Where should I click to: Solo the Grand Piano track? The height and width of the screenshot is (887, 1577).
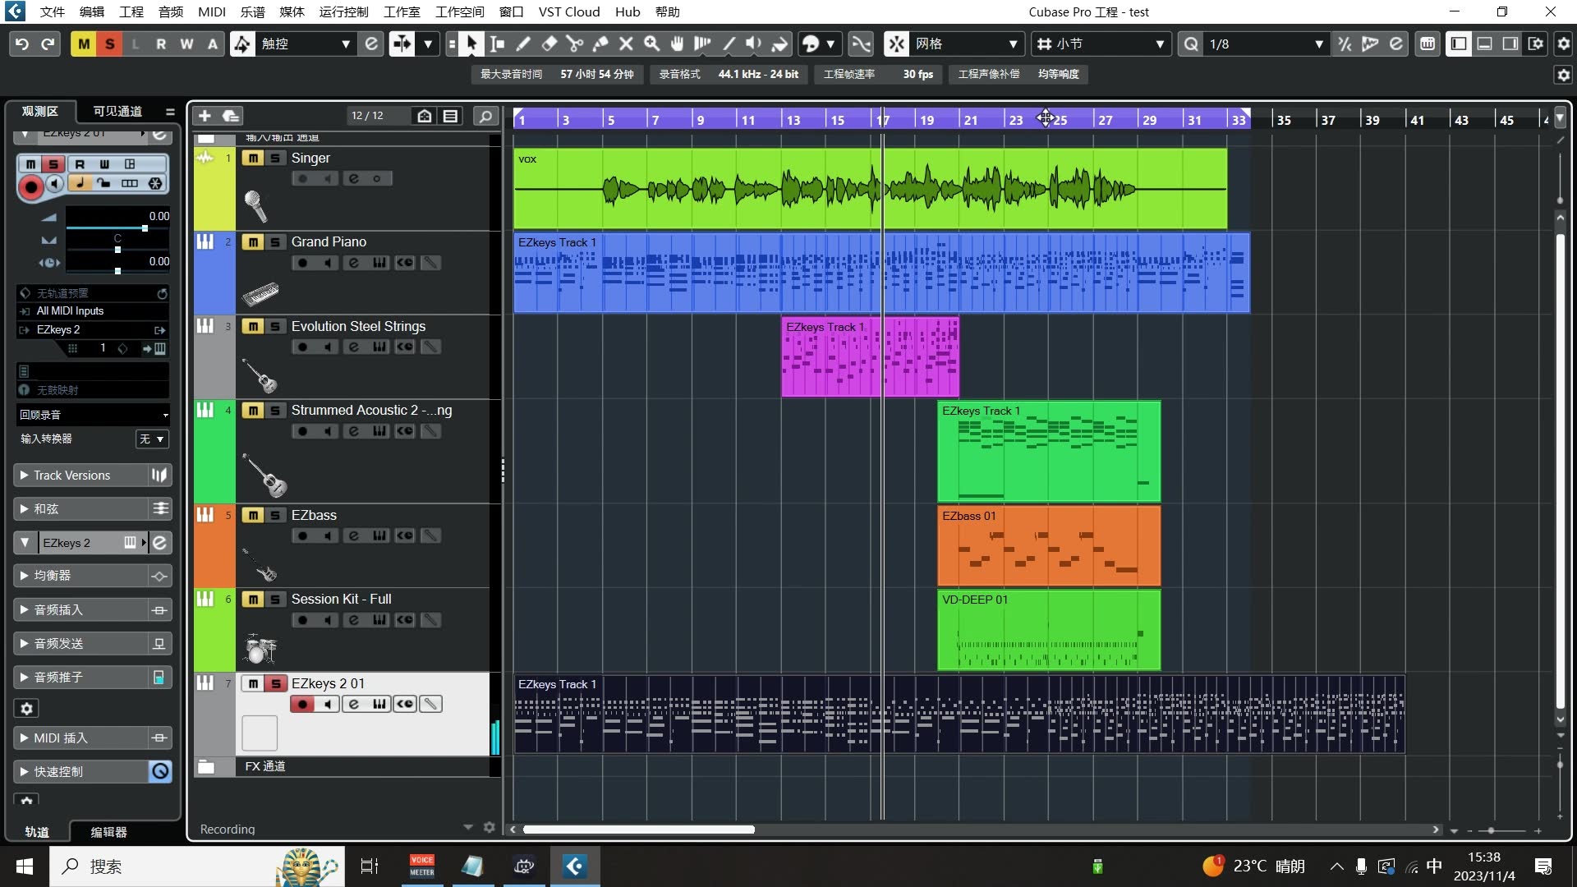click(275, 242)
